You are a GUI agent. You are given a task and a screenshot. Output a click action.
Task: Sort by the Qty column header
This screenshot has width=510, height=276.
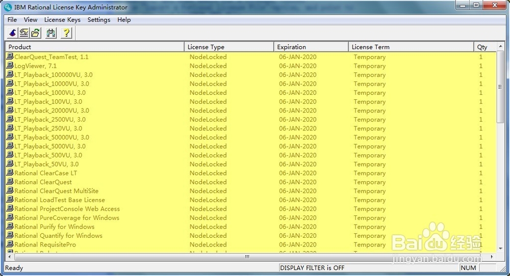[486, 47]
